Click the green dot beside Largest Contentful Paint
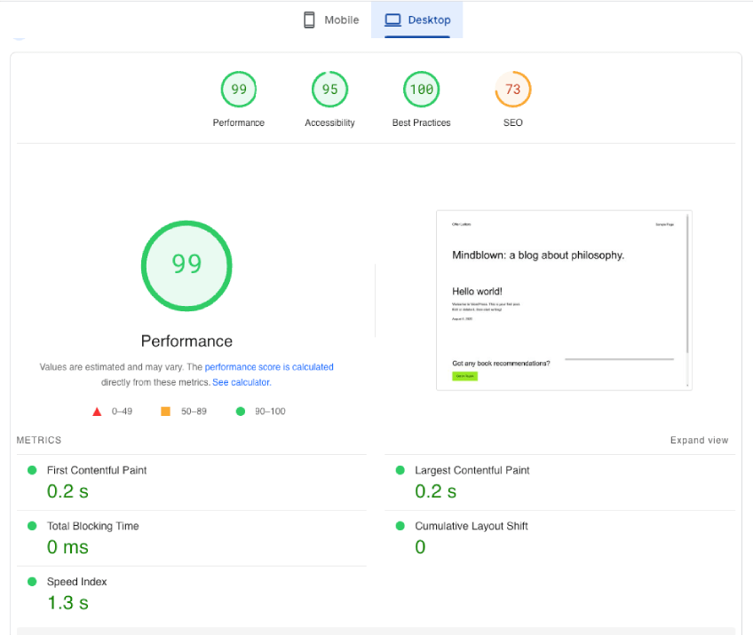This screenshot has width=753, height=635. point(400,470)
